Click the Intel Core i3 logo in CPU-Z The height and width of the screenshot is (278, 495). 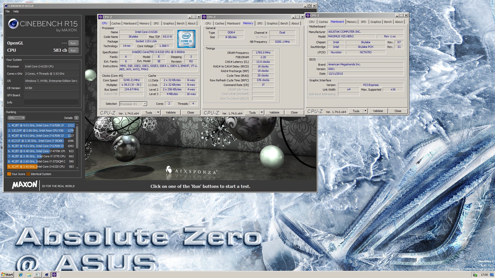click(x=186, y=39)
